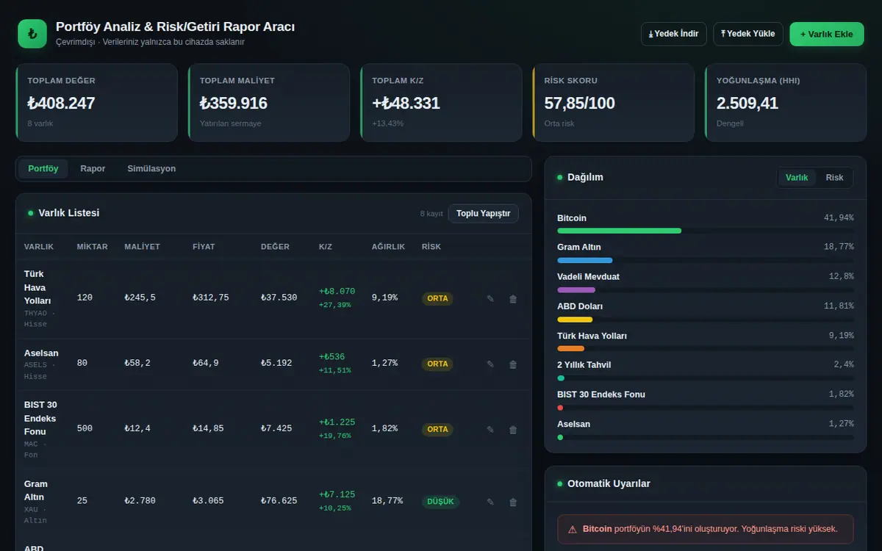This screenshot has height=551, width=882.
Task: Click the Varlık Listesi heading
Action: [x=69, y=213]
